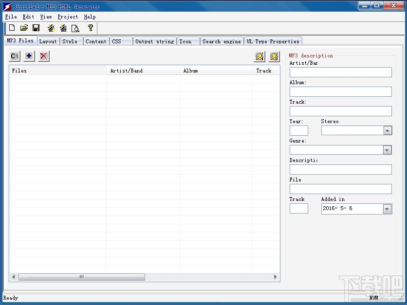Click the small Track number field
The image size is (407, 305).
[x=299, y=208]
